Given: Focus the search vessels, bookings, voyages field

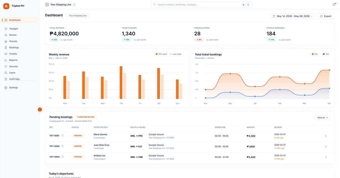Looking at the screenshot, I should click(x=201, y=5).
